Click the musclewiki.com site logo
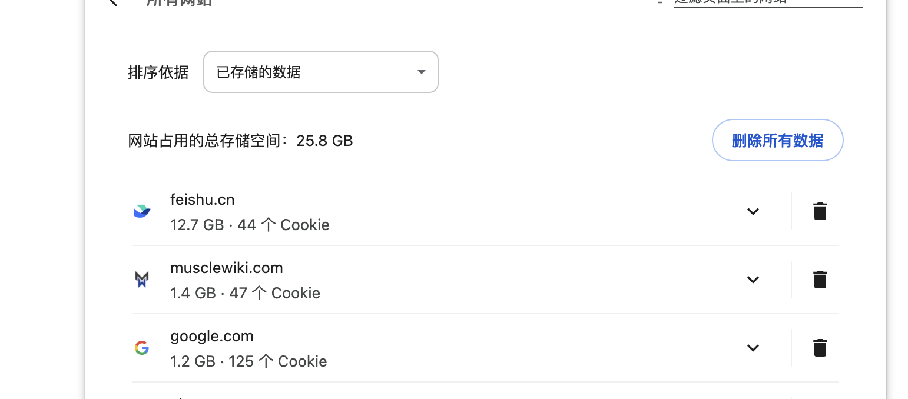 click(142, 280)
